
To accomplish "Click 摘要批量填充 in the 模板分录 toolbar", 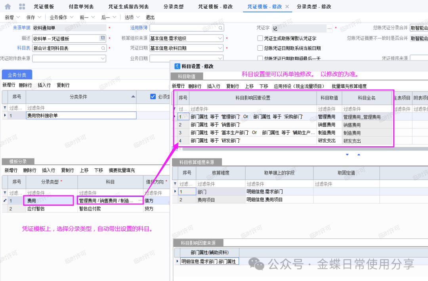I will 122,170.
